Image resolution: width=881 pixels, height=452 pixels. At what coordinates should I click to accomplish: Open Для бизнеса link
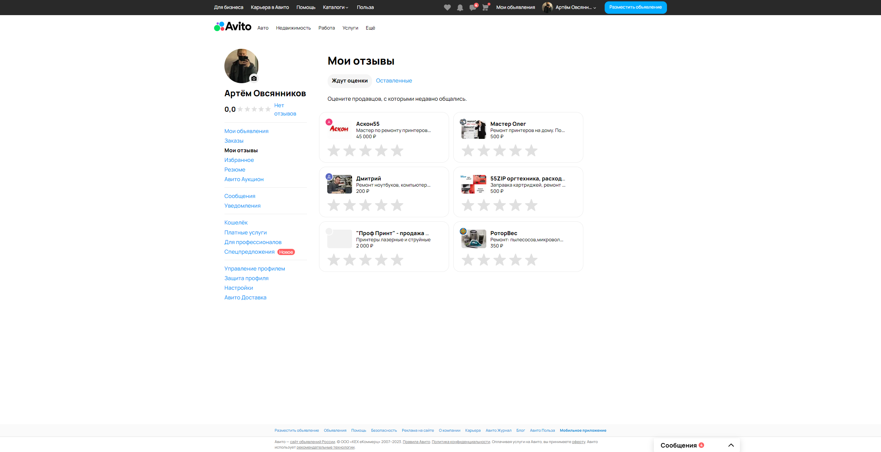coord(229,7)
